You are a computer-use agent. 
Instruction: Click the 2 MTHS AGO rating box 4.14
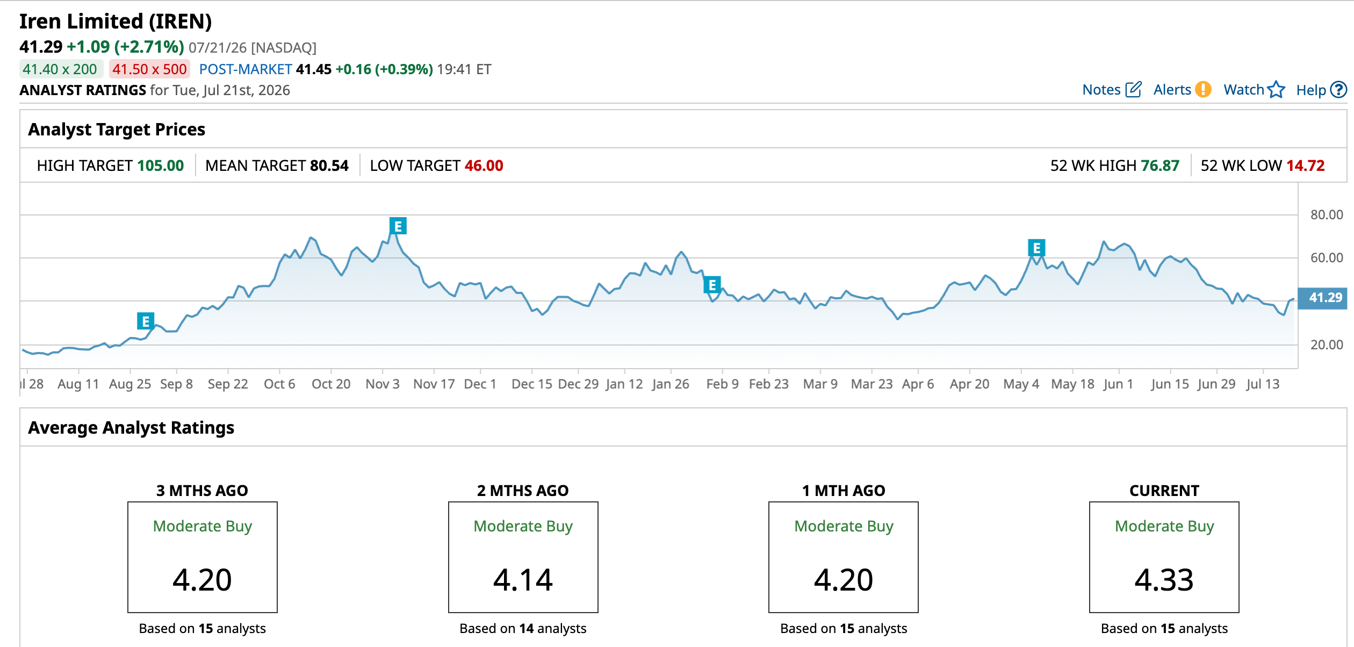click(523, 557)
